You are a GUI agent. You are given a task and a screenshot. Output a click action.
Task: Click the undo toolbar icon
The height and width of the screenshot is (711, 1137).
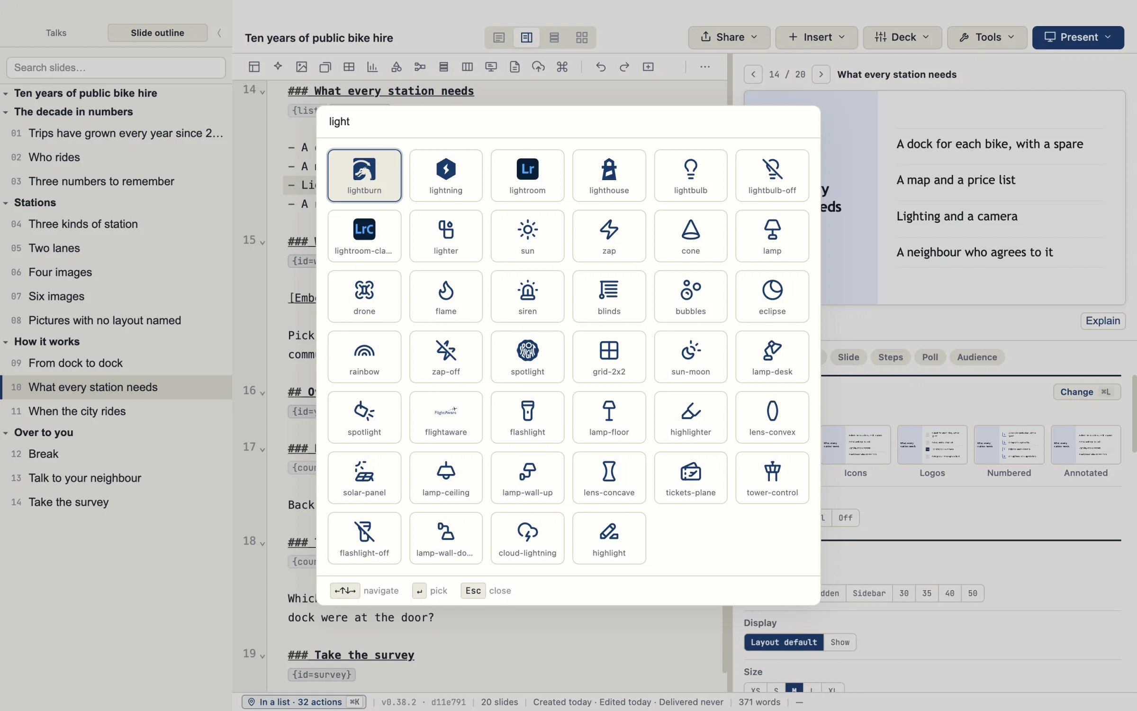click(x=601, y=67)
